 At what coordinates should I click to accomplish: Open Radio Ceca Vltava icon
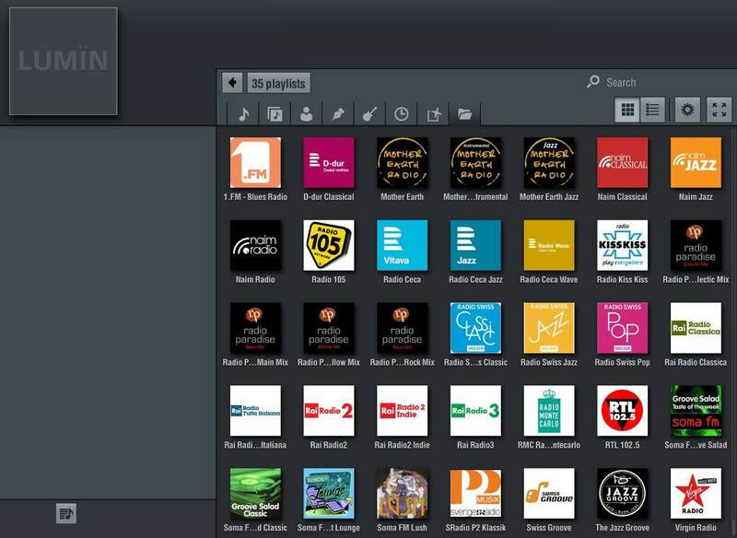click(402, 245)
